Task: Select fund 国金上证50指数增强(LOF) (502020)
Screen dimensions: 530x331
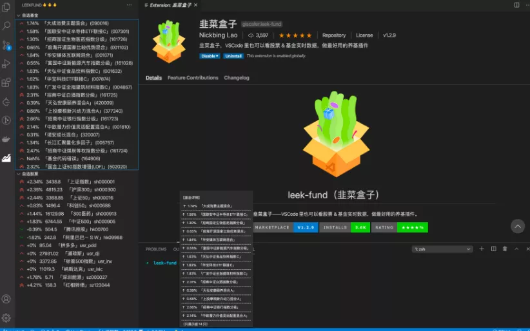Action: (77, 167)
